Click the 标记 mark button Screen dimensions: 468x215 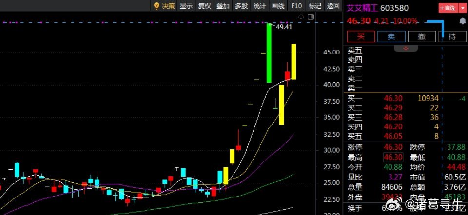click(315, 6)
